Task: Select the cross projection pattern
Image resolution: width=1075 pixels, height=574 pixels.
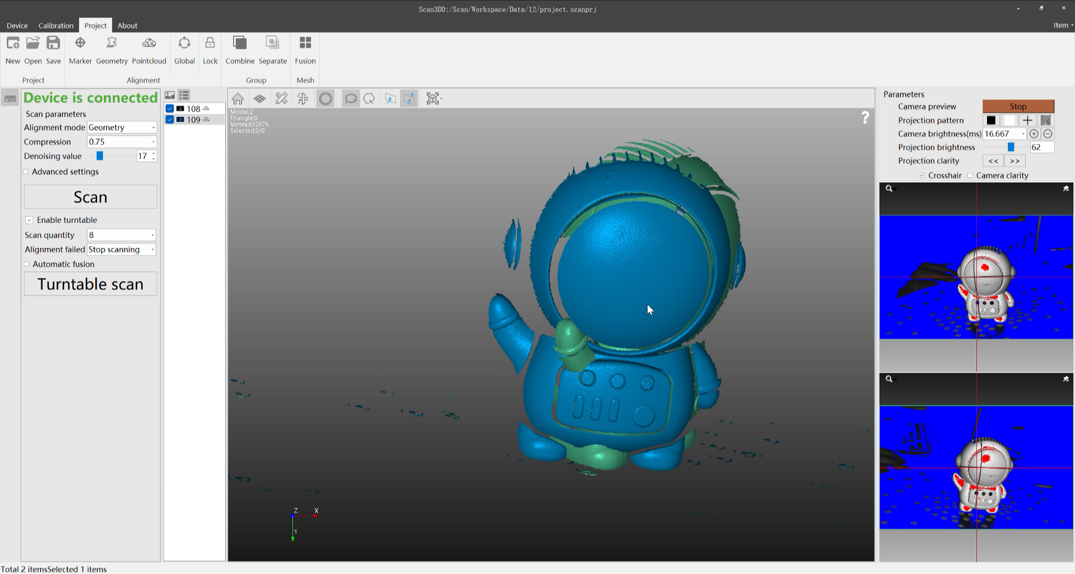Action: click(1027, 121)
